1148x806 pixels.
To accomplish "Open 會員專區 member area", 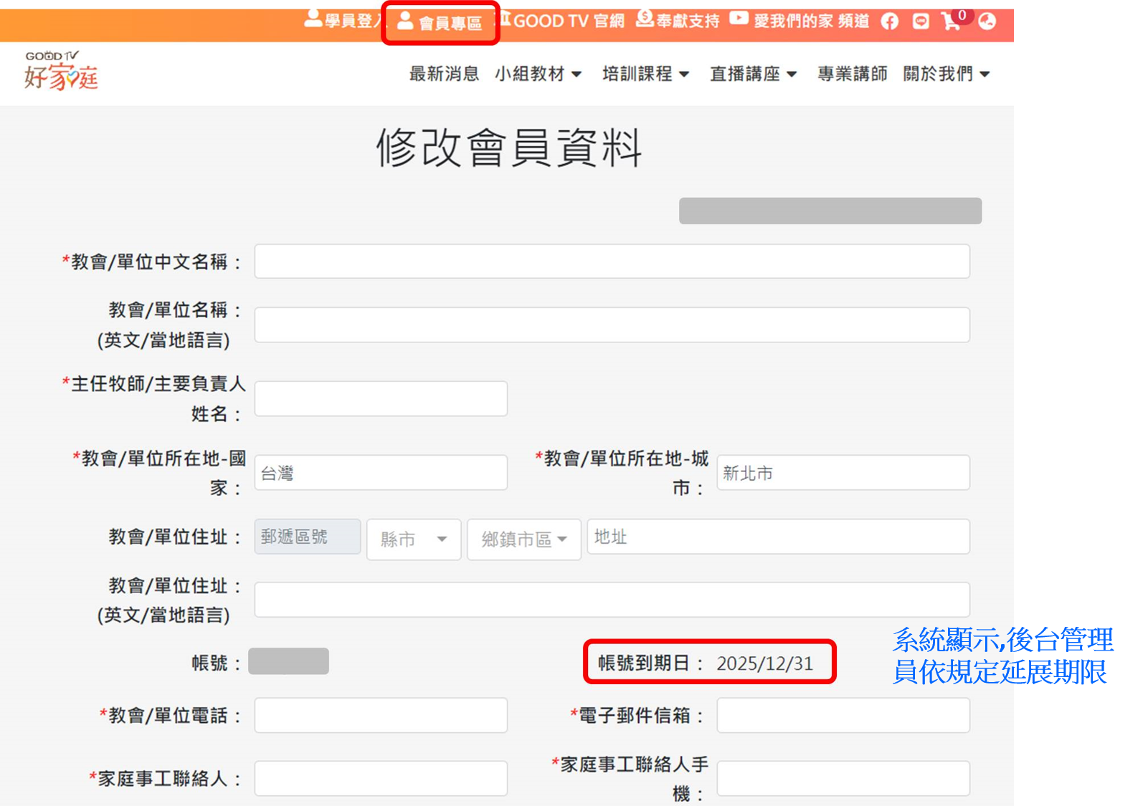I will [x=440, y=23].
